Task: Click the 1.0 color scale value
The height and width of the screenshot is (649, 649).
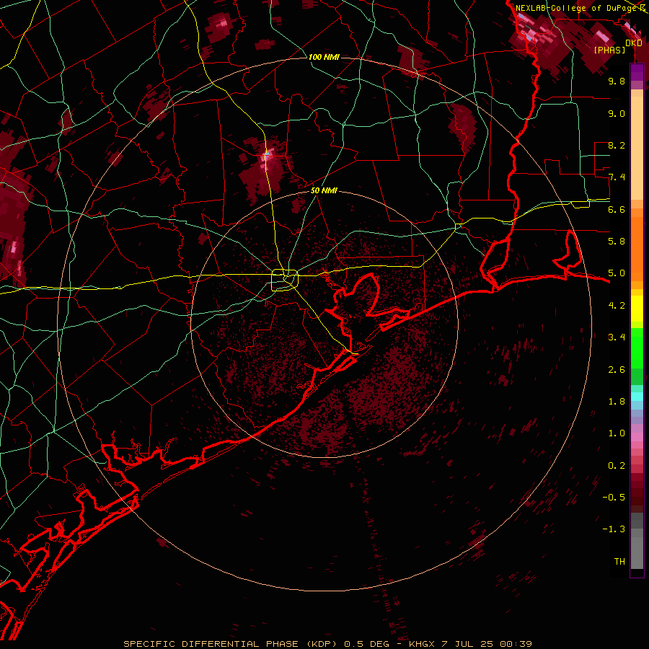Action: pyautogui.click(x=617, y=433)
